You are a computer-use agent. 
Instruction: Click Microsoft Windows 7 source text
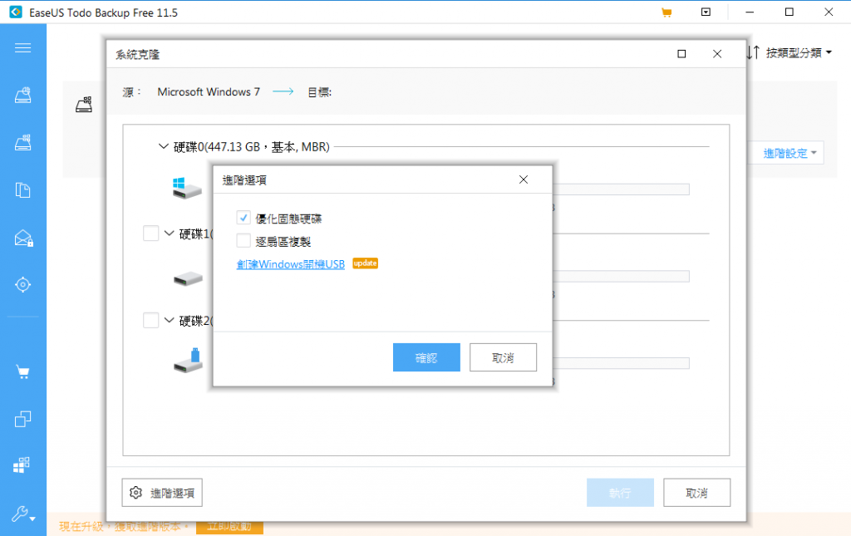tap(209, 91)
